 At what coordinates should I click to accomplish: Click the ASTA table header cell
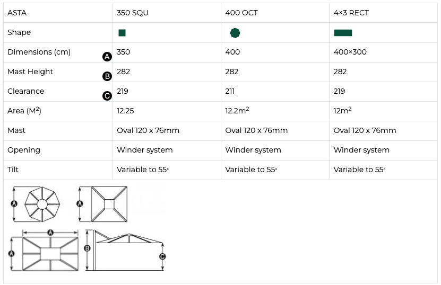pos(17,13)
